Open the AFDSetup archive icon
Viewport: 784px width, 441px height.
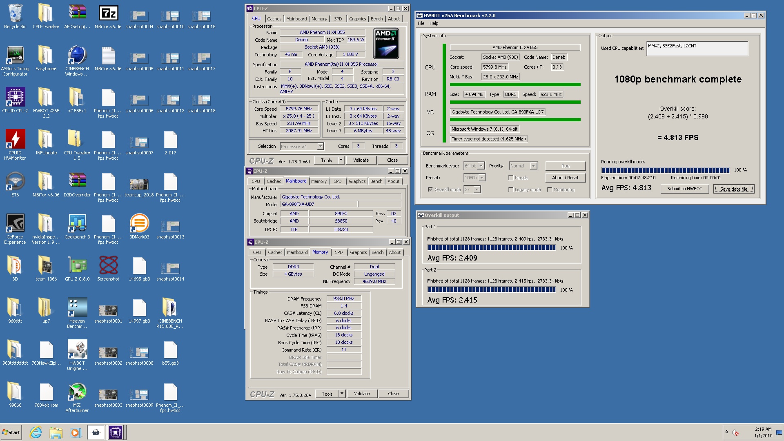point(77,16)
